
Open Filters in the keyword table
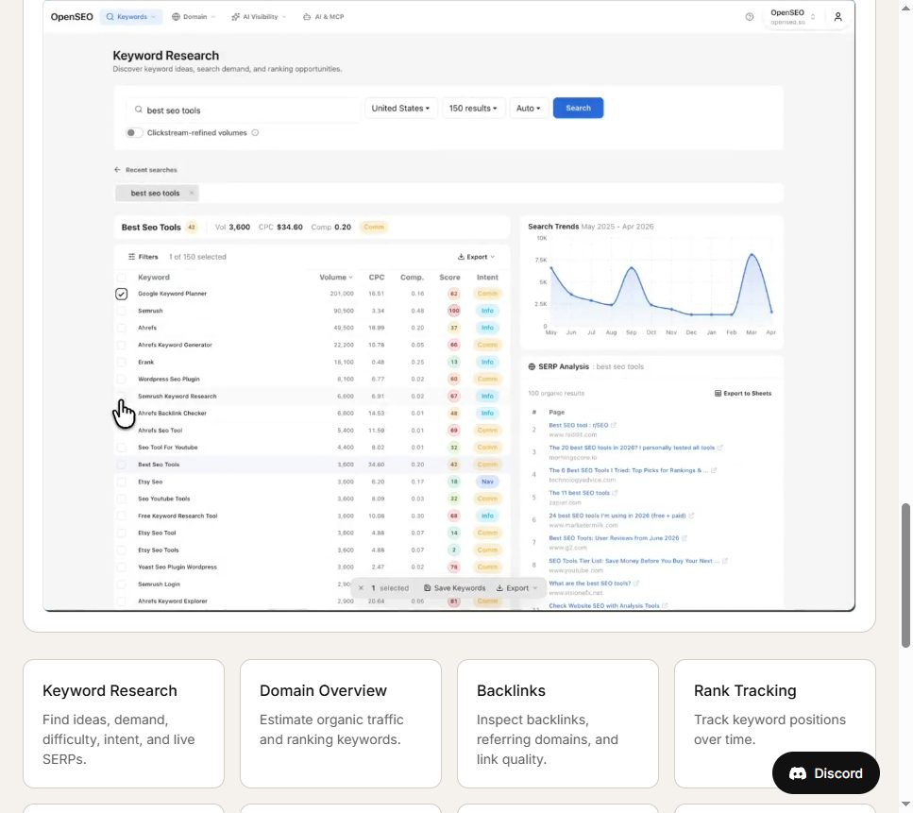pos(144,257)
